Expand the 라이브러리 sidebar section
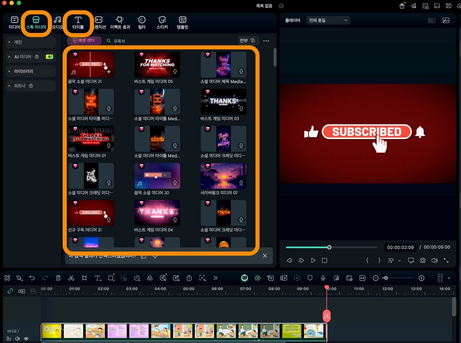The width and height of the screenshot is (461, 343). point(23,71)
